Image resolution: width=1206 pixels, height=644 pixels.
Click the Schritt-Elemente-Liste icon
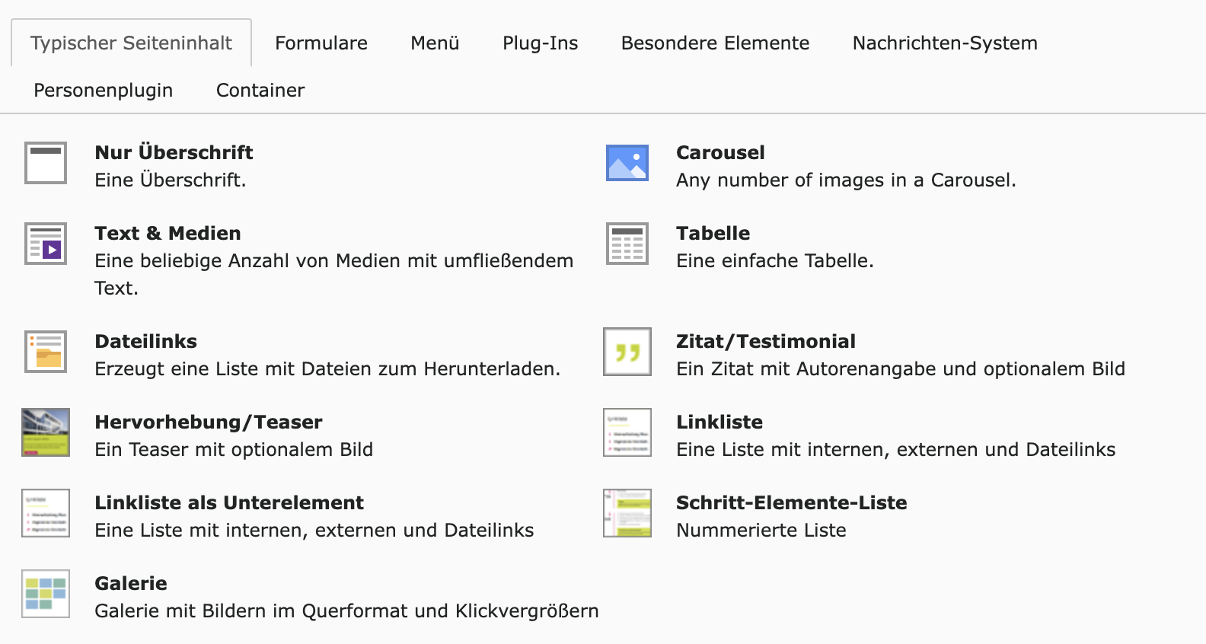click(627, 513)
